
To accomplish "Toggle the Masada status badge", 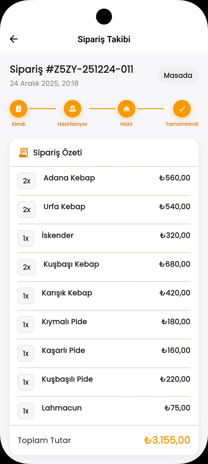I will click(178, 75).
